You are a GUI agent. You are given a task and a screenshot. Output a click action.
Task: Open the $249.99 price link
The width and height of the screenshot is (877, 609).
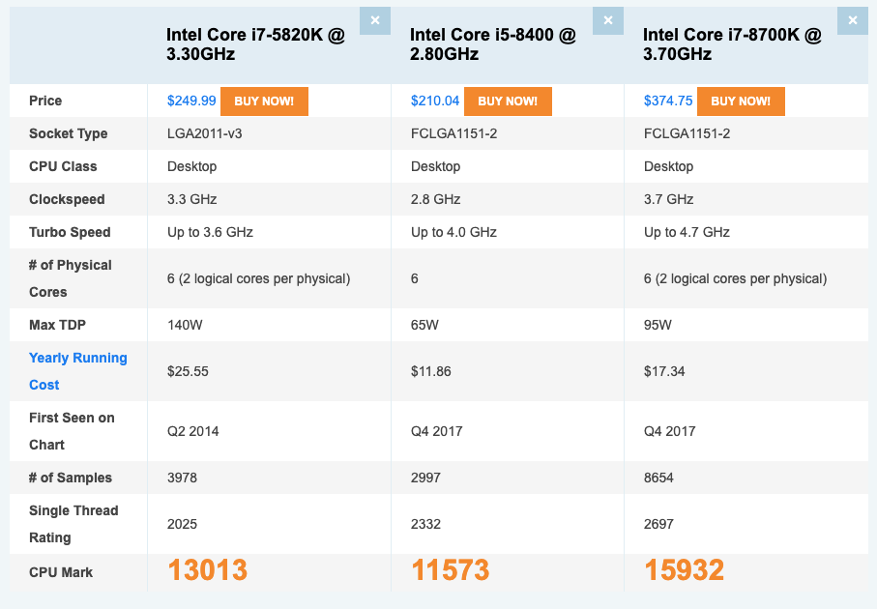pos(191,101)
